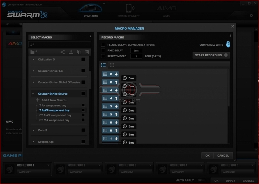Expand the Civilization 5 macro folder

click(33, 60)
